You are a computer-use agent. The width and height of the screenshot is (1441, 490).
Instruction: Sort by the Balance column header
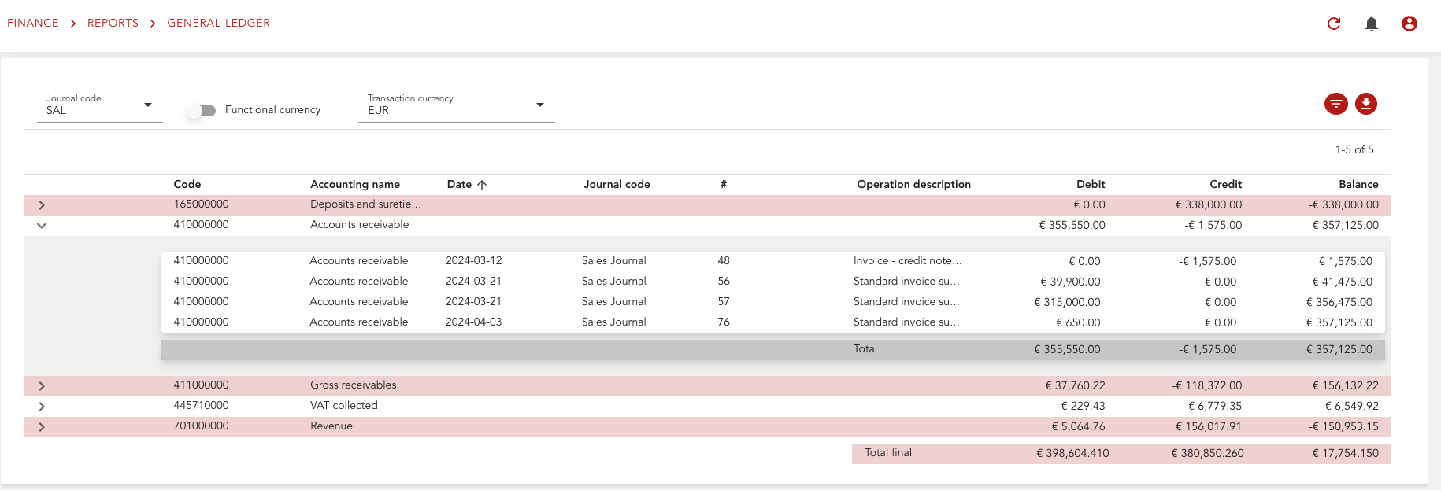[1358, 184]
